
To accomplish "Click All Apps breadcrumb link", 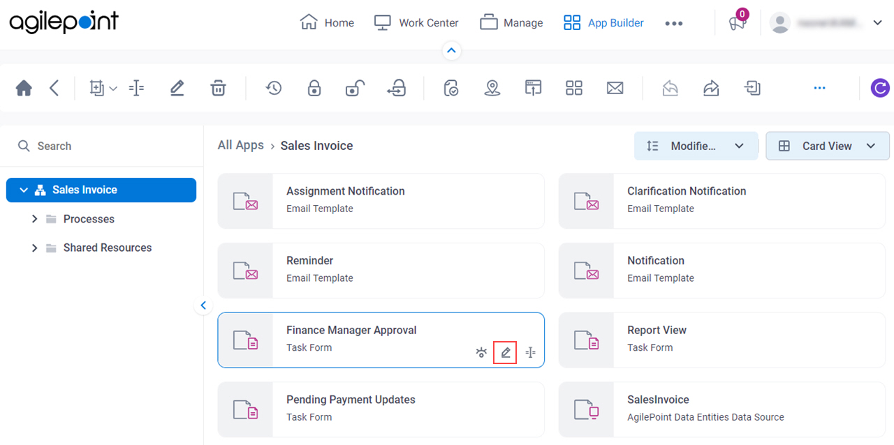I will tap(241, 145).
